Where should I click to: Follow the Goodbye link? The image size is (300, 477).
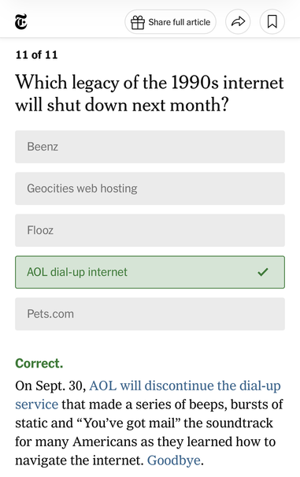point(174,460)
